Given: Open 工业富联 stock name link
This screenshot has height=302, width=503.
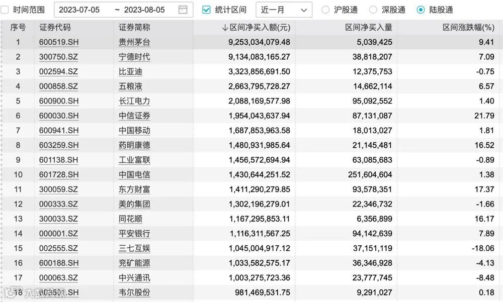Looking at the screenshot, I should [134, 160].
